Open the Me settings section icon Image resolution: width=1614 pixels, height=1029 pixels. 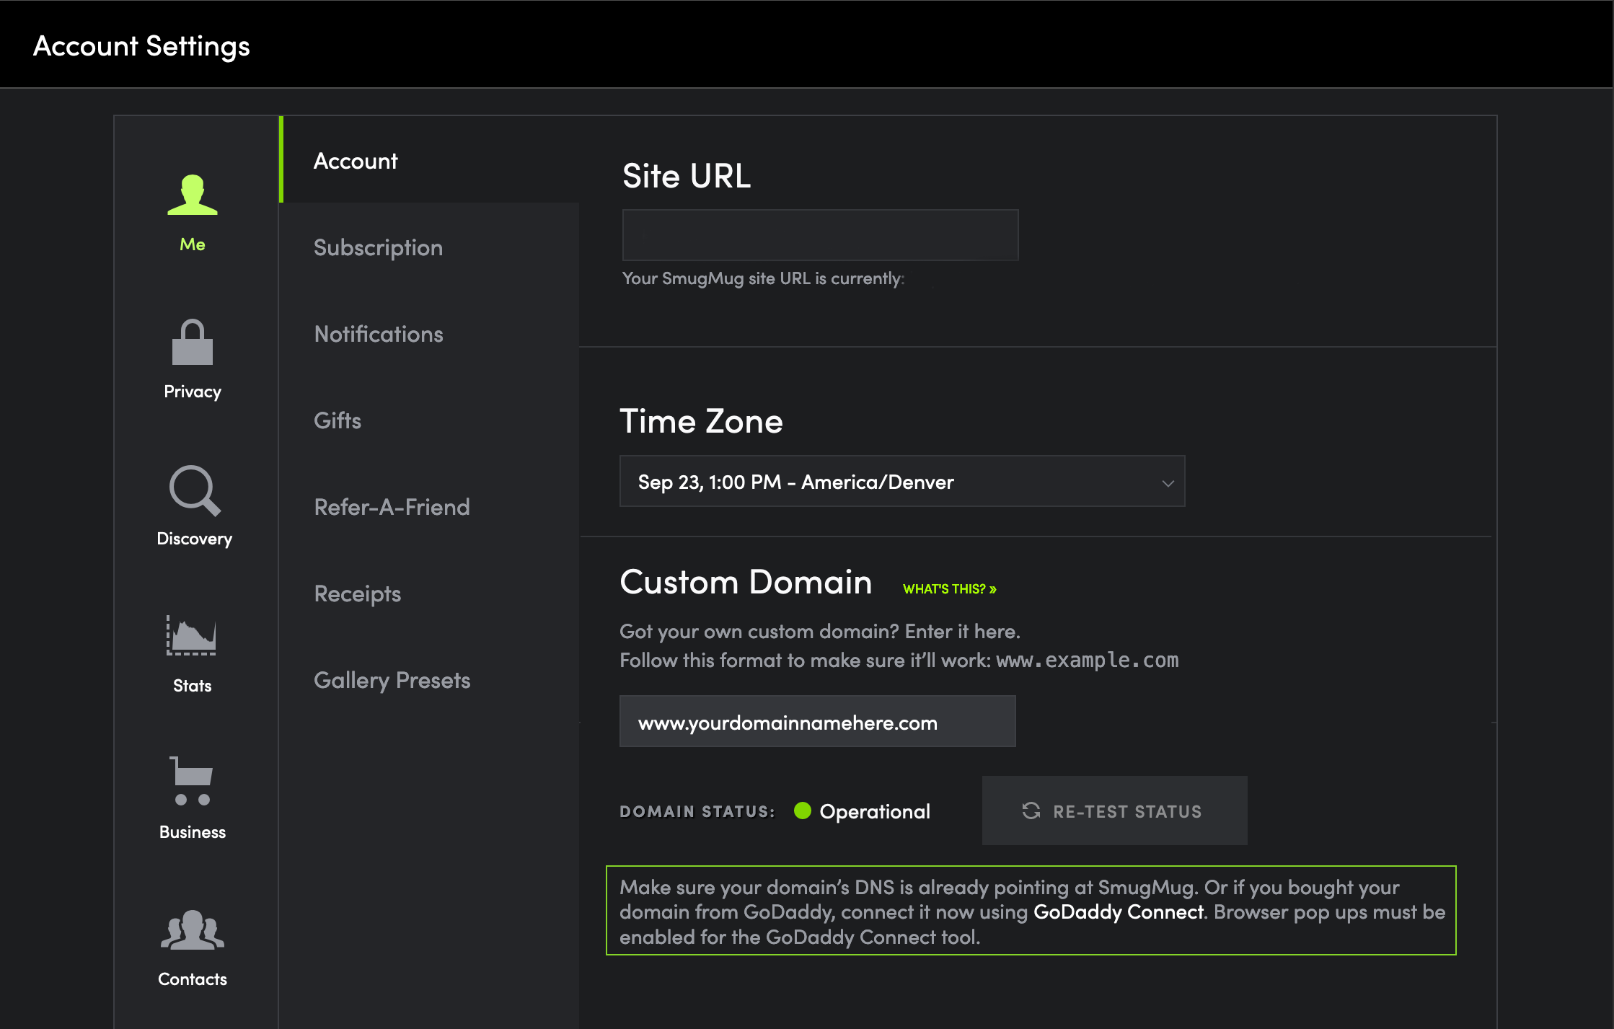pyautogui.click(x=193, y=195)
